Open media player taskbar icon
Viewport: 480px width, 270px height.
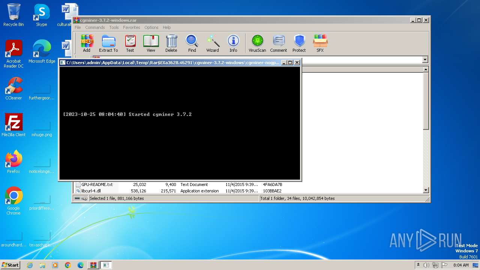point(55,265)
